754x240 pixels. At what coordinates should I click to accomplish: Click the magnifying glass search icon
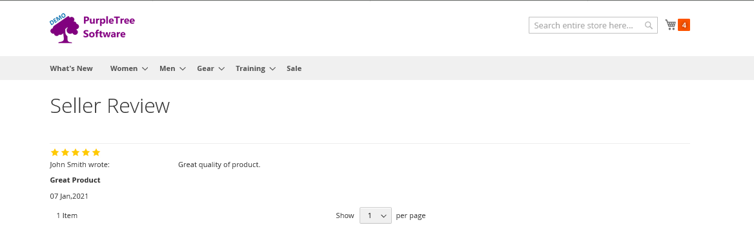[649, 25]
